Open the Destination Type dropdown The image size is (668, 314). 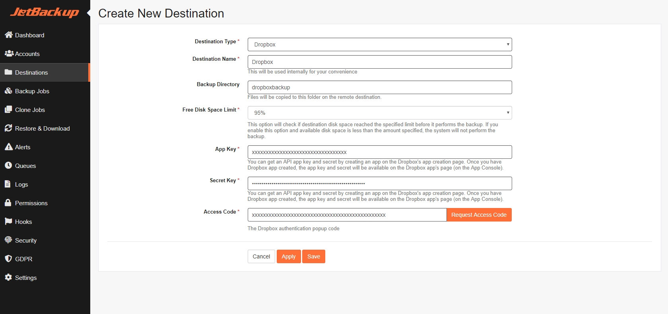[380, 44]
